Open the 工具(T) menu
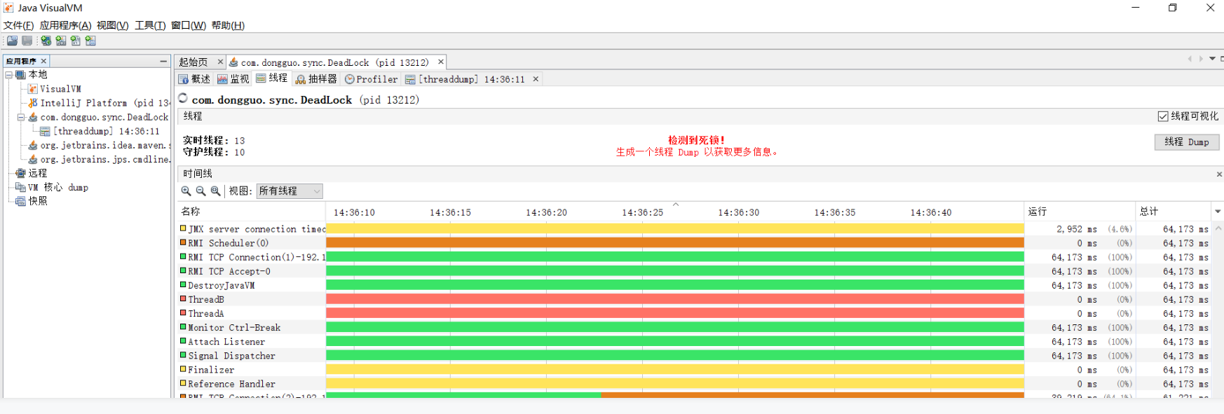The image size is (1224, 414). click(150, 25)
